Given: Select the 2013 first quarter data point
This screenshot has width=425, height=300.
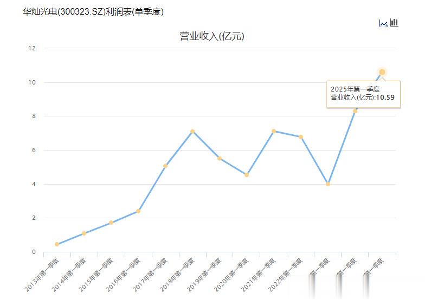Looking at the screenshot, I should coord(57,244).
